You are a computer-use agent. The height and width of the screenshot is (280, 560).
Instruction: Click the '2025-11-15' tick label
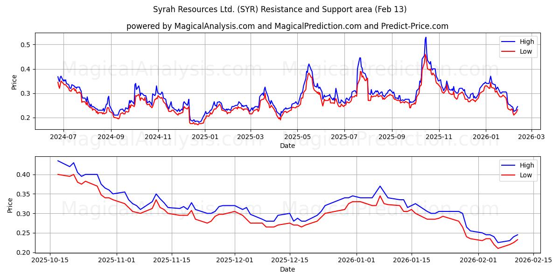click(x=172, y=261)
